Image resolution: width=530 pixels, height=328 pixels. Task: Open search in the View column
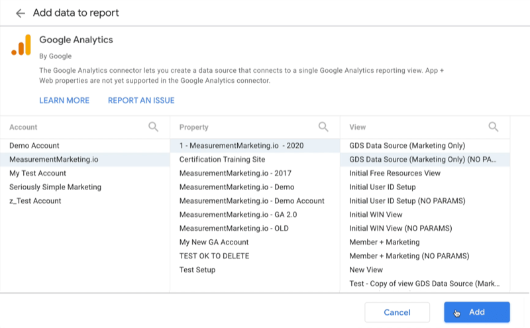coord(493,127)
